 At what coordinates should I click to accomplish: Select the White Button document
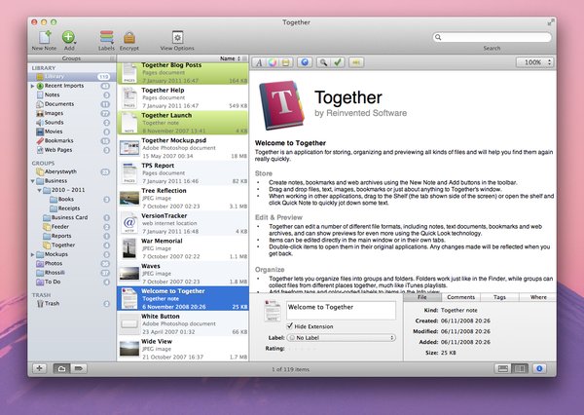click(x=183, y=323)
